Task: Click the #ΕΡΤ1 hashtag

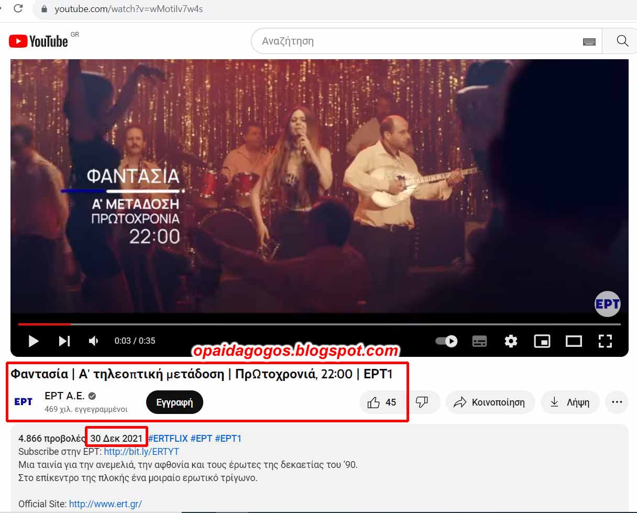Action: point(228,439)
